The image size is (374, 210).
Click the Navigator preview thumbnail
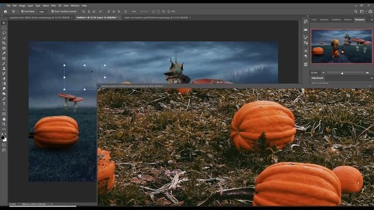[341, 46]
